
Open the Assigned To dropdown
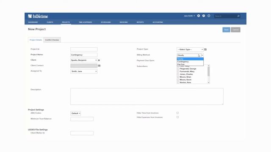84,71
